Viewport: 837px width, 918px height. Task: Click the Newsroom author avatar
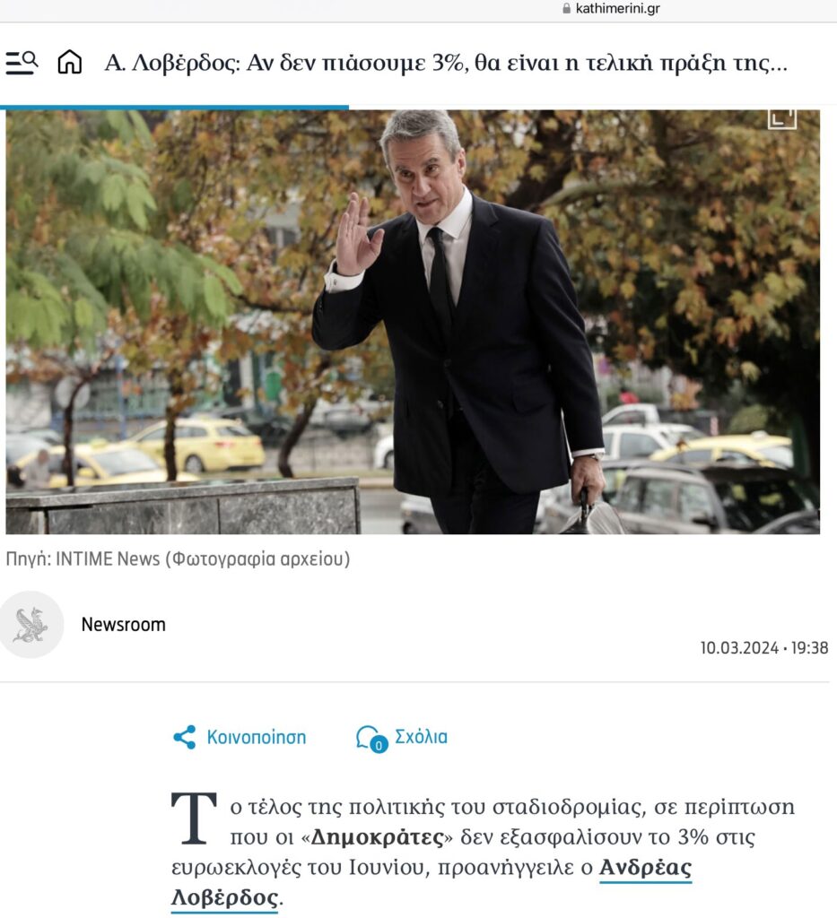31,625
